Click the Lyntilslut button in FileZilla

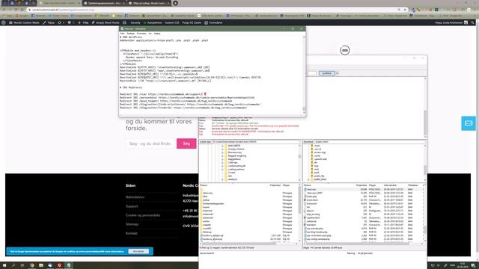tap(326, 73)
